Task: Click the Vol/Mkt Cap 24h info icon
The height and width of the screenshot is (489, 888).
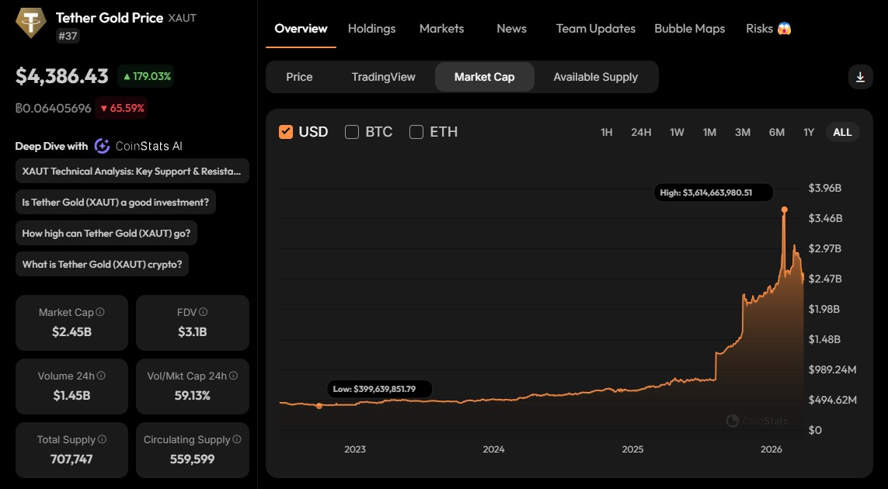Action: (x=232, y=376)
